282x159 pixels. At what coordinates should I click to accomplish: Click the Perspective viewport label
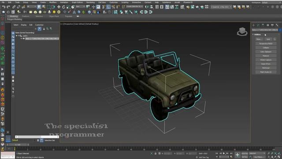68,24
